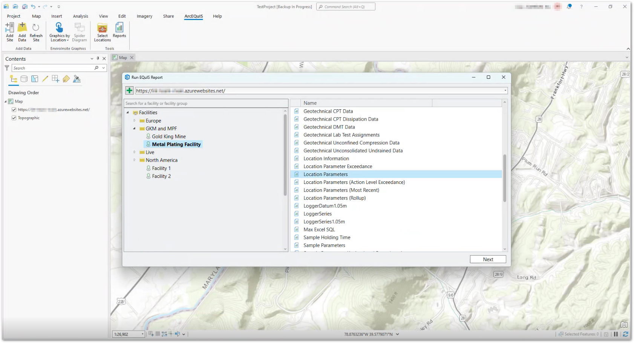Switch to the Share ribbon tab

(168, 16)
